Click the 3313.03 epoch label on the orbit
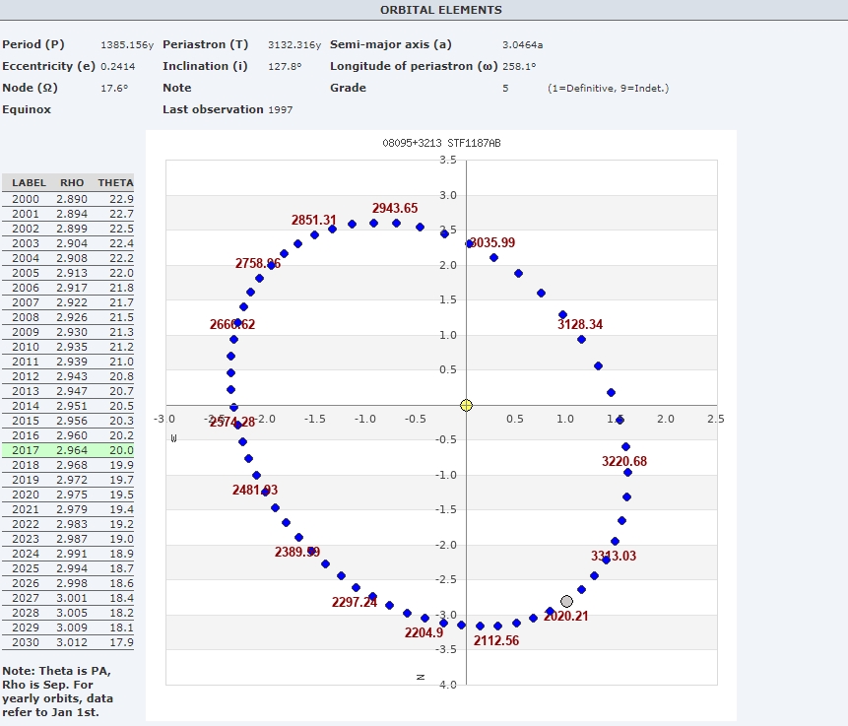This screenshot has height=726, width=848. click(x=614, y=556)
